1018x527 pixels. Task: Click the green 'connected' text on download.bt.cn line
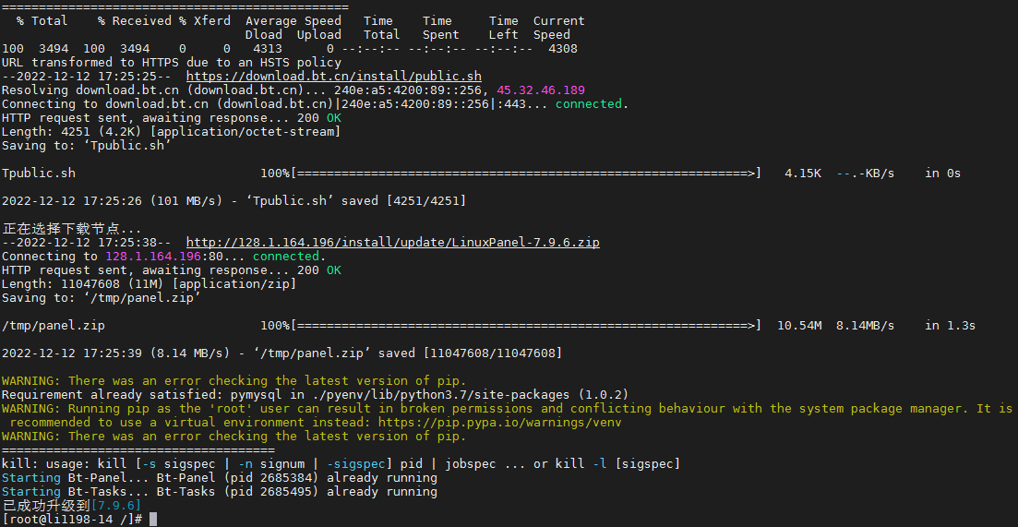[588, 104]
